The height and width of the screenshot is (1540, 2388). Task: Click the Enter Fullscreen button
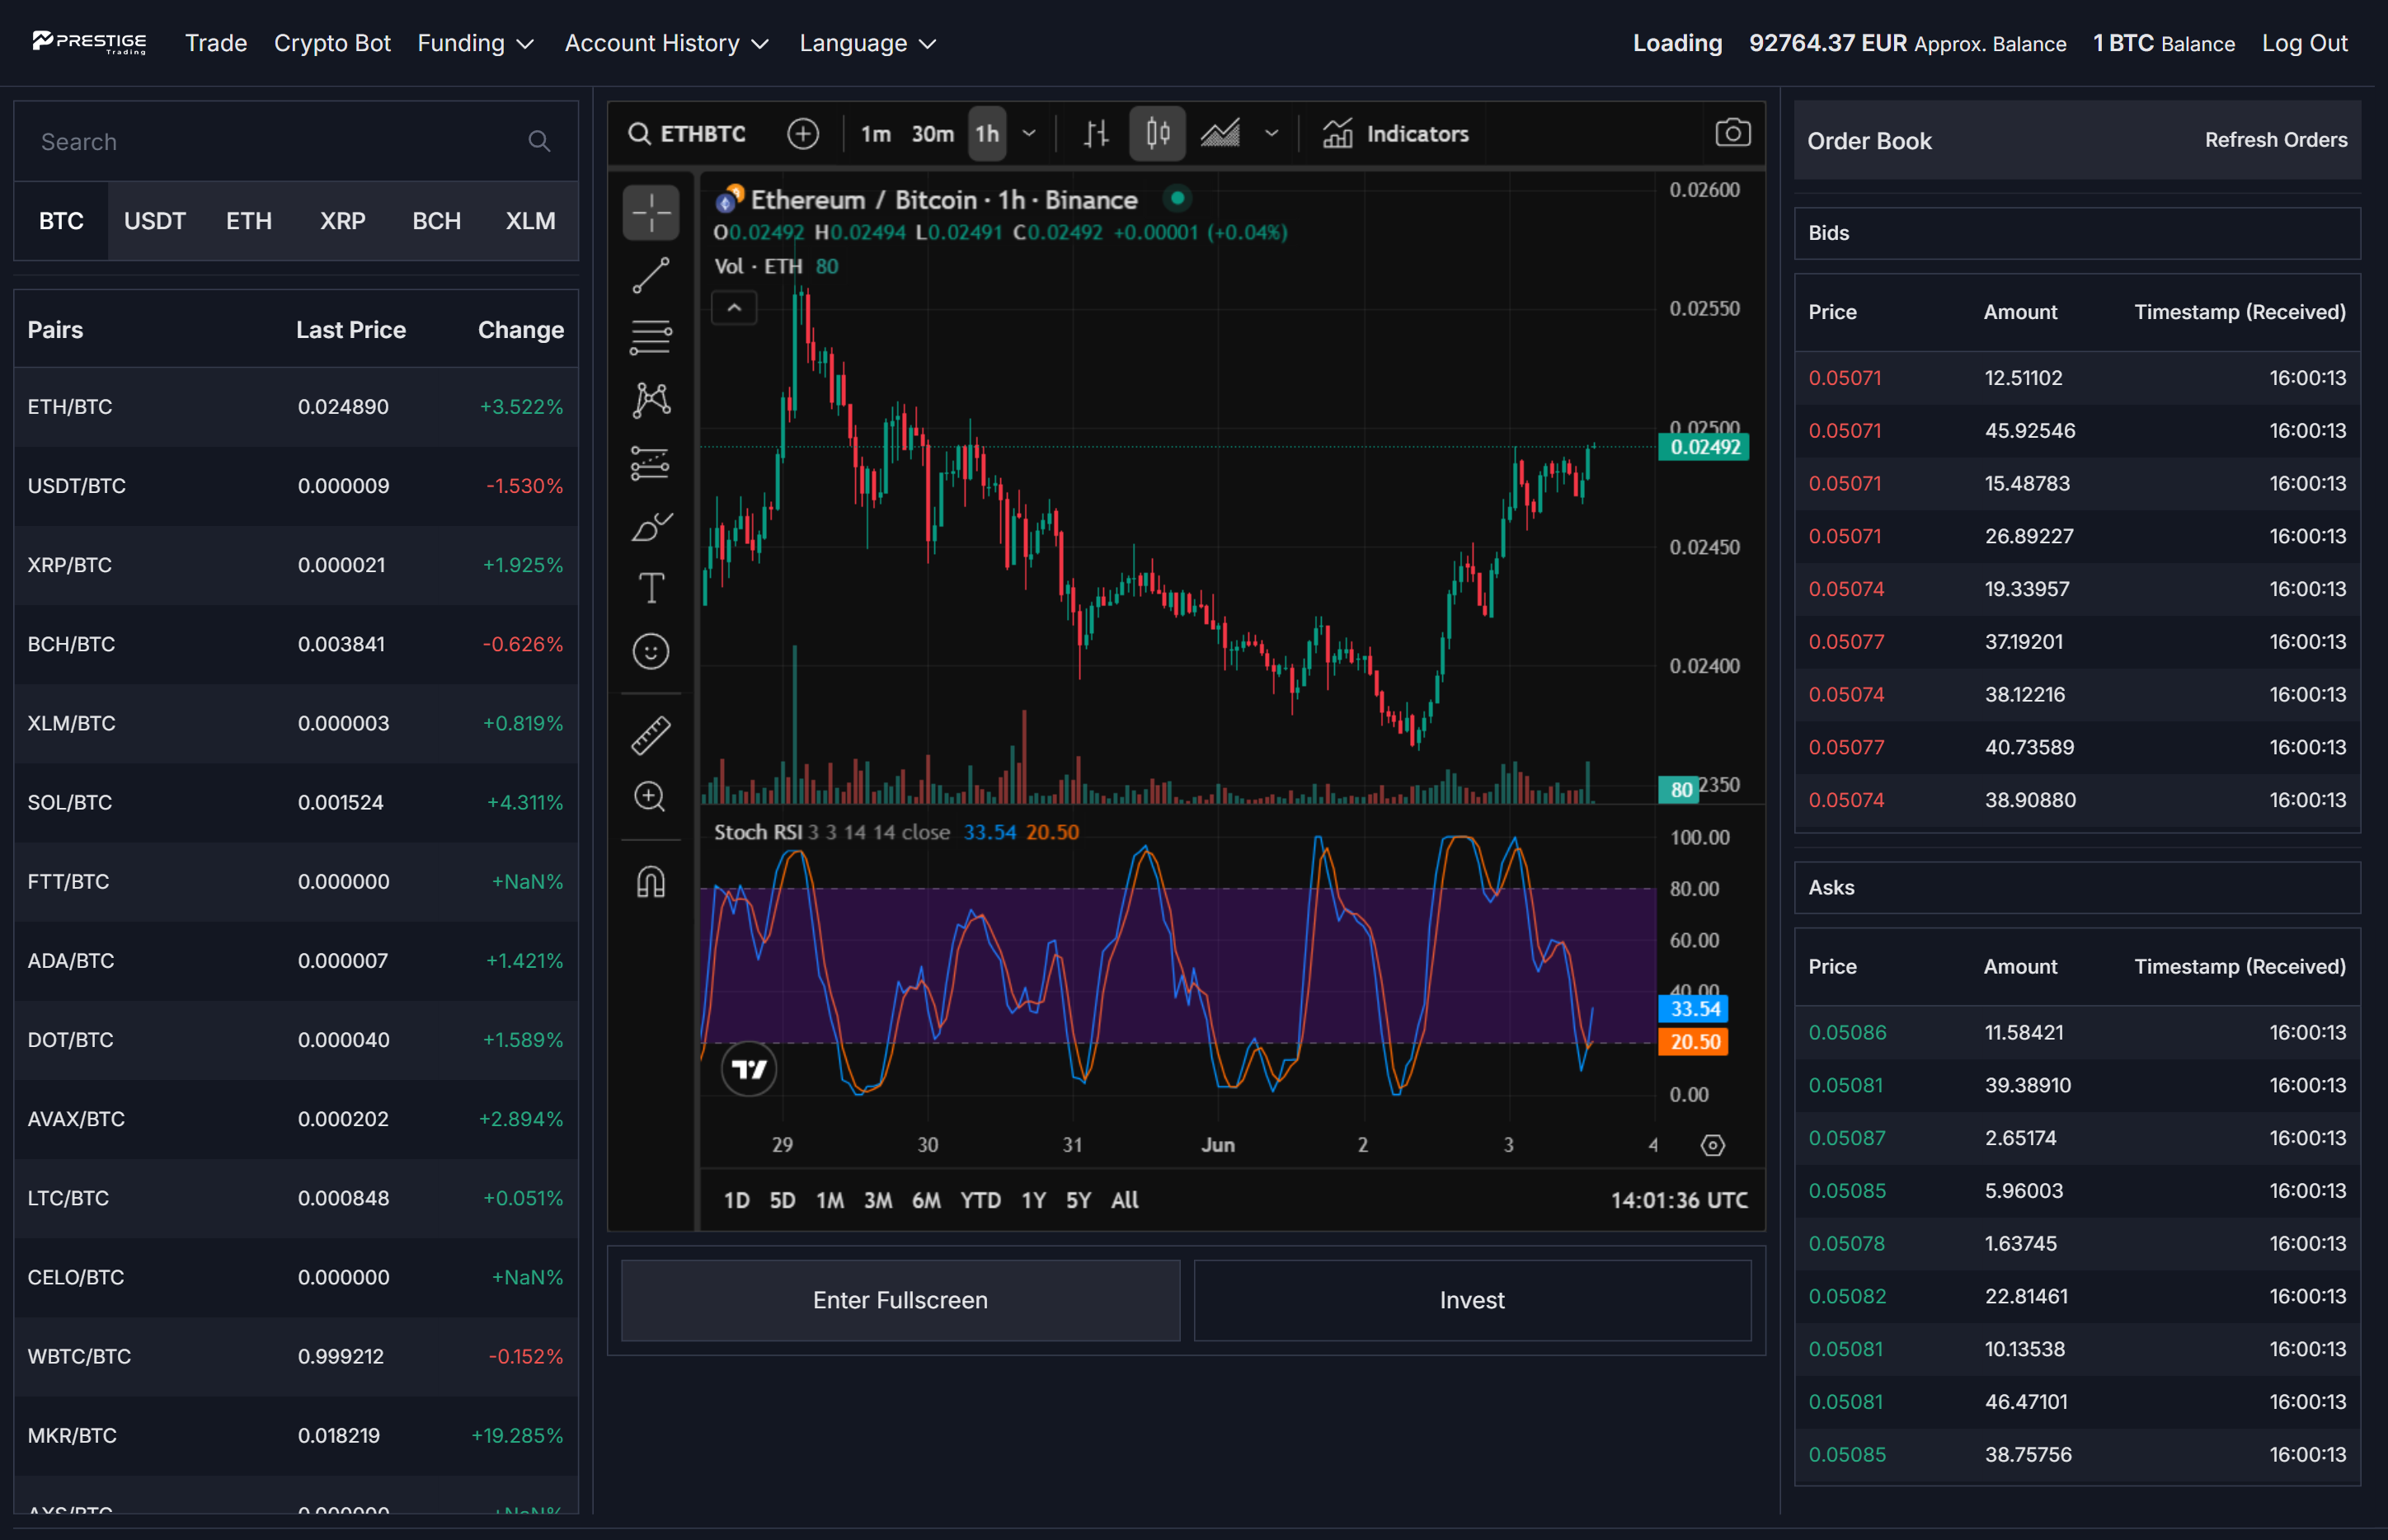pyautogui.click(x=900, y=1300)
